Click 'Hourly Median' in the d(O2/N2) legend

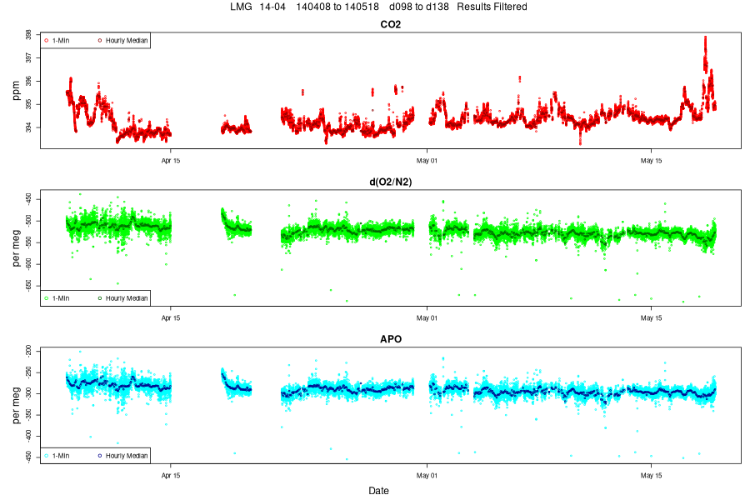coord(127,298)
